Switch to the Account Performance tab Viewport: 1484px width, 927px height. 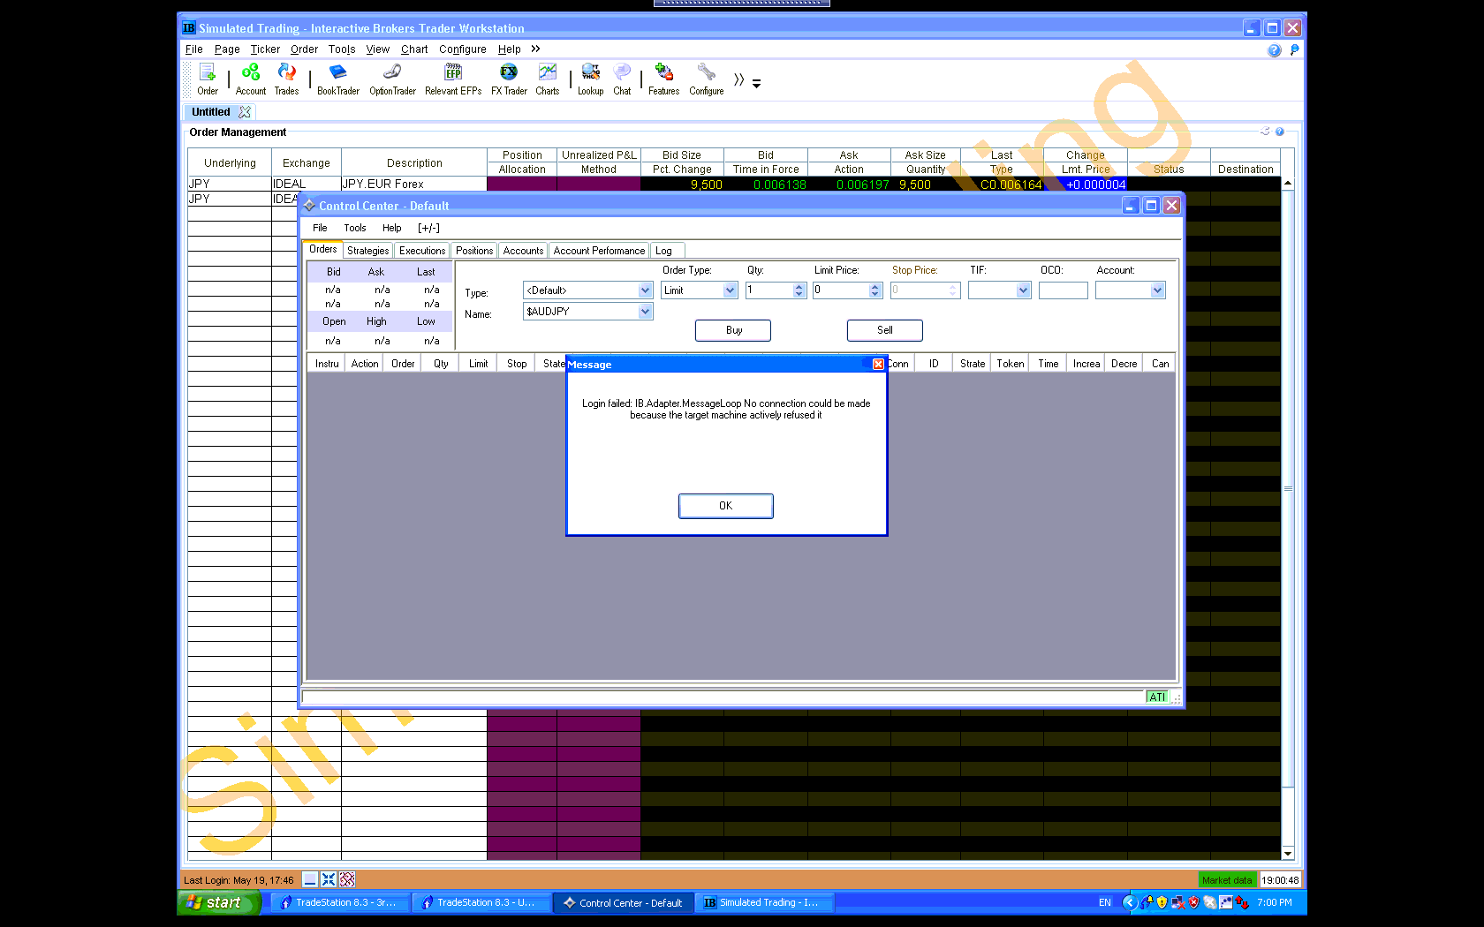(599, 251)
